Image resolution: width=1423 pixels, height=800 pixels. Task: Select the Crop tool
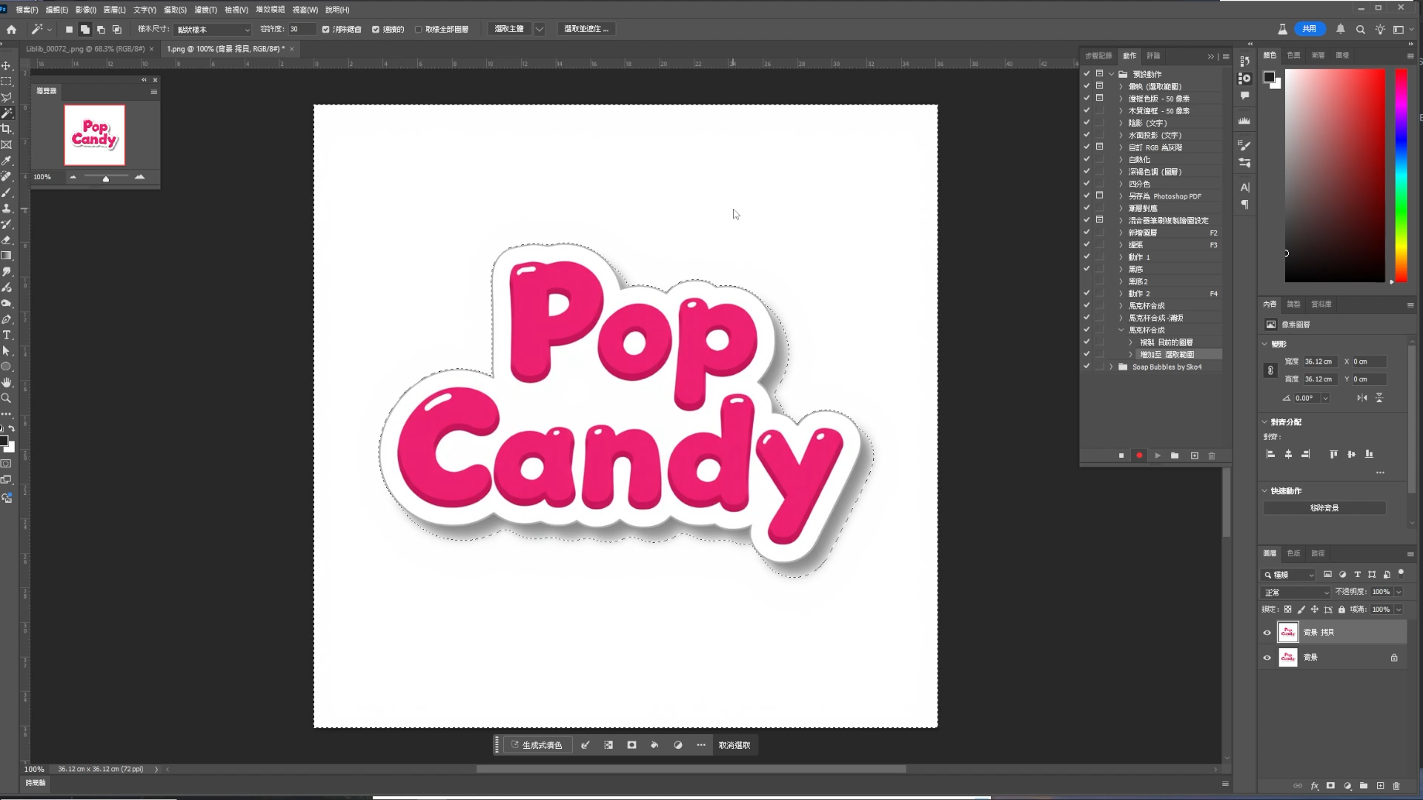[7, 129]
